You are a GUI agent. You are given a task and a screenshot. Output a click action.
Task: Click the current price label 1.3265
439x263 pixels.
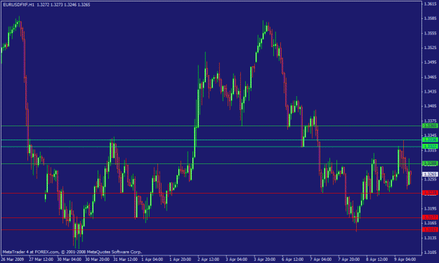[x=430, y=175]
